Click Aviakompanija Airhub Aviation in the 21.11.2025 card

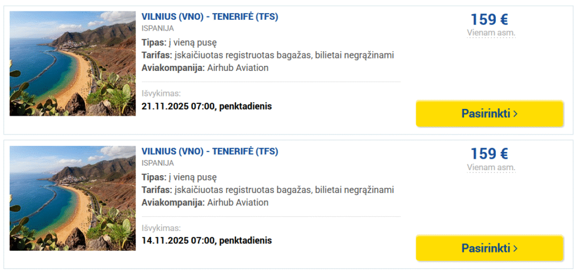coord(205,68)
